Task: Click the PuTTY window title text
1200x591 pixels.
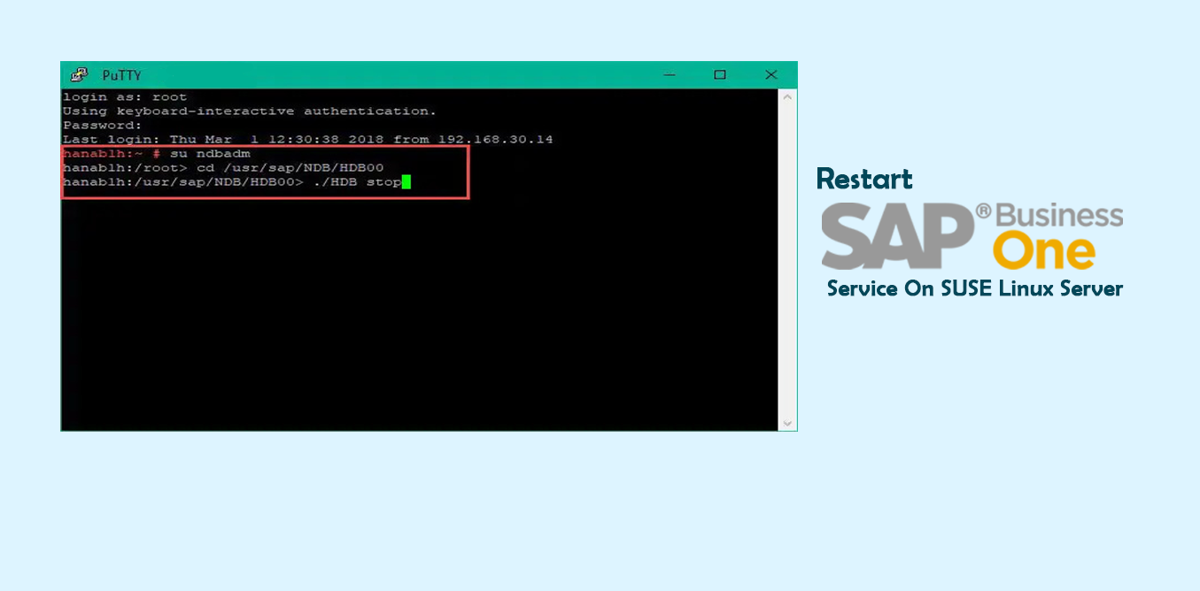Action: point(121,75)
